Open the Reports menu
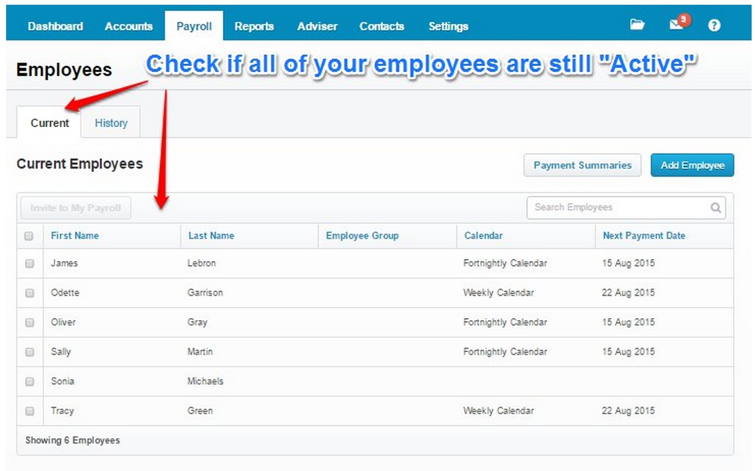The width and height of the screenshot is (755, 471). (x=254, y=27)
